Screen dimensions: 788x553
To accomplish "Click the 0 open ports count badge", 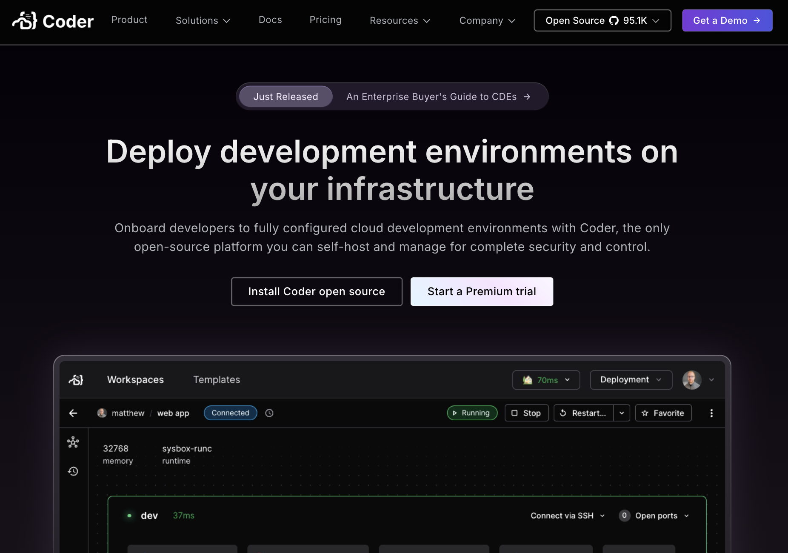I will (624, 516).
